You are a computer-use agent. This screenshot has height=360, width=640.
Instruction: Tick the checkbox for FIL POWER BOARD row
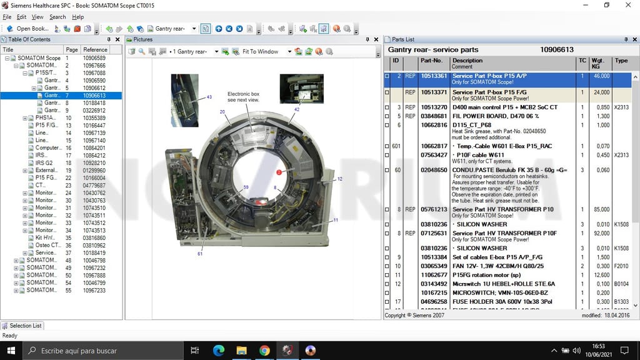pyautogui.click(x=387, y=116)
